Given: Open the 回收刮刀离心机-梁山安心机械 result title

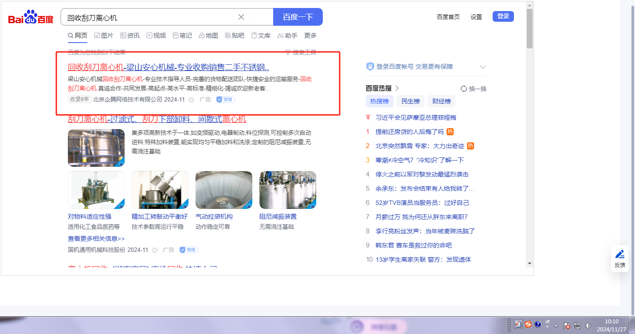Looking at the screenshot, I should pyautogui.click(x=169, y=67).
